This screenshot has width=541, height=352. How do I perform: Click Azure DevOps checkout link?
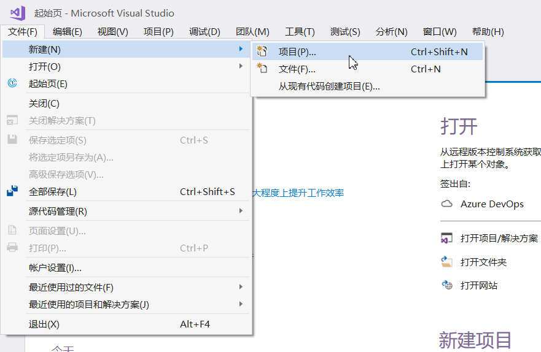point(492,204)
